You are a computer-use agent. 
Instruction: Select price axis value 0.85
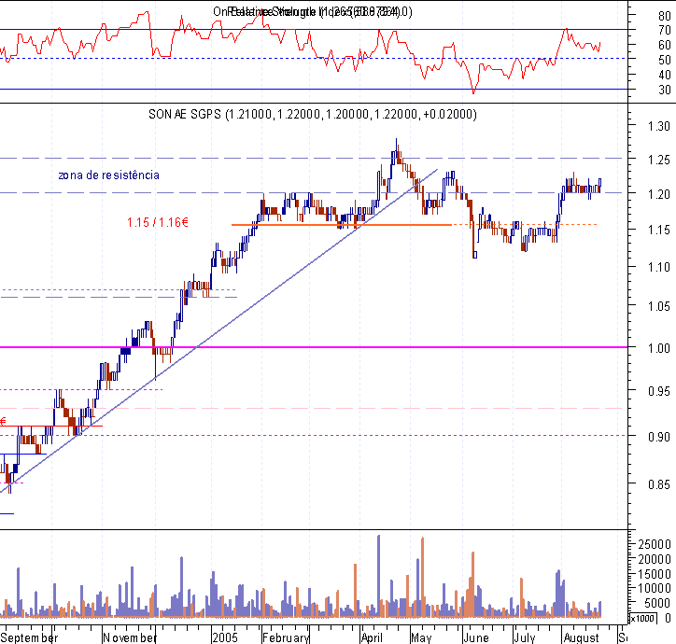click(658, 484)
